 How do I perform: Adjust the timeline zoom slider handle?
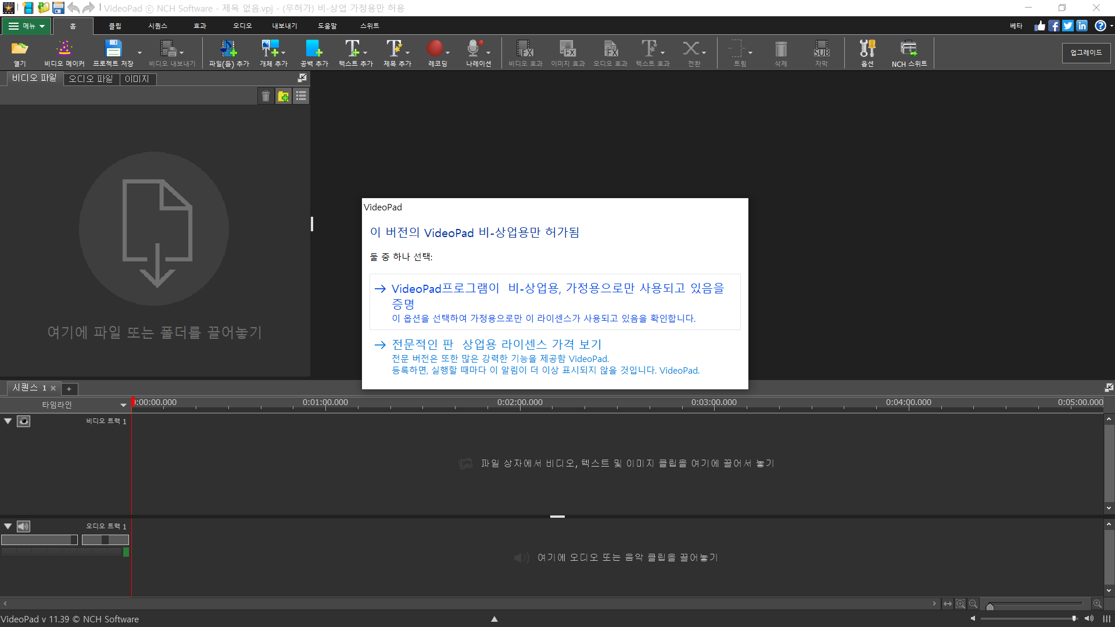pos(990,606)
